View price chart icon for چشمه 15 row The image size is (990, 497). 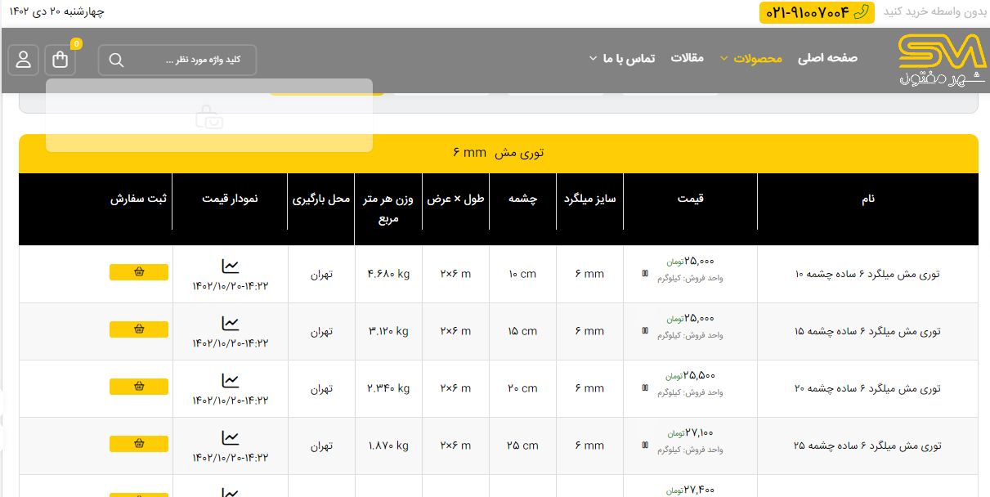coord(231,324)
